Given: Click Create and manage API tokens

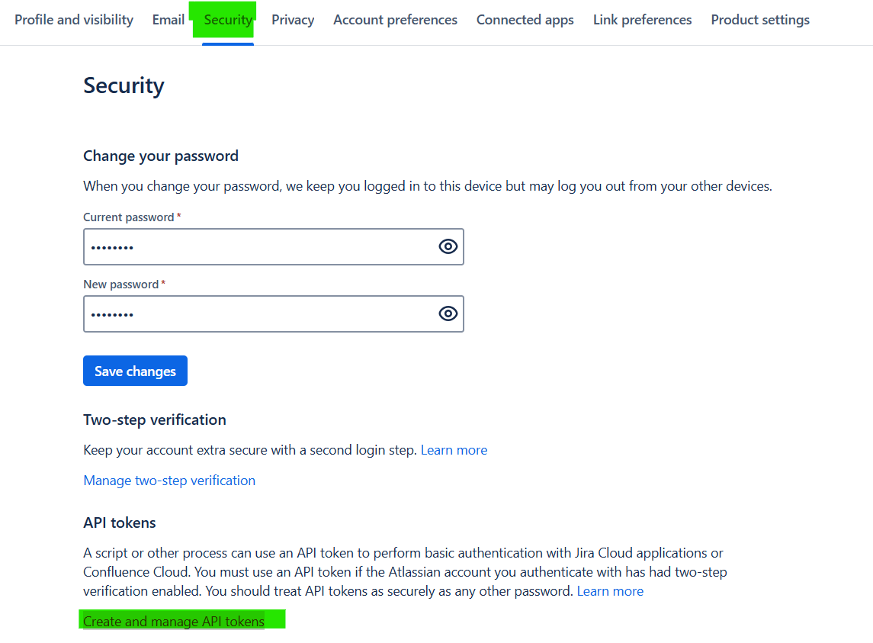Looking at the screenshot, I should click(174, 622).
